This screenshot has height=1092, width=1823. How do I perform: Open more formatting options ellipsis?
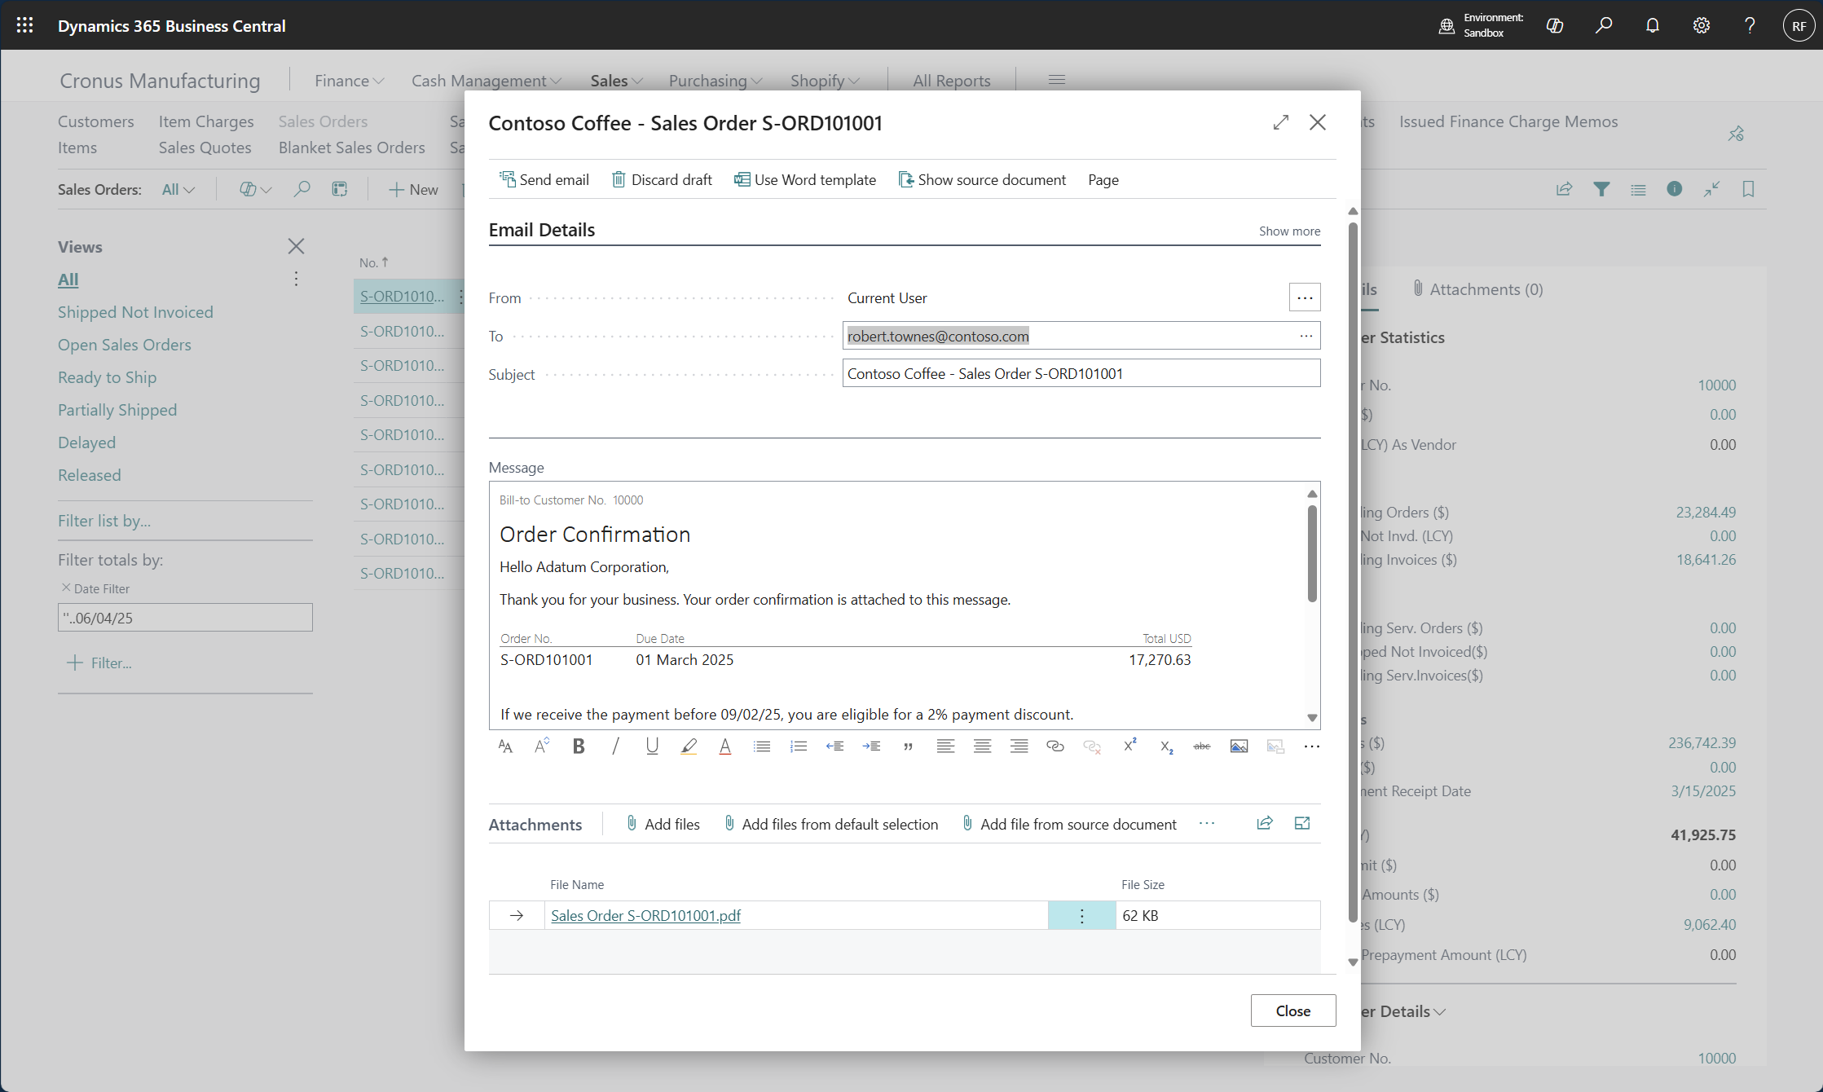pyautogui.click(x=1311, y=746)
